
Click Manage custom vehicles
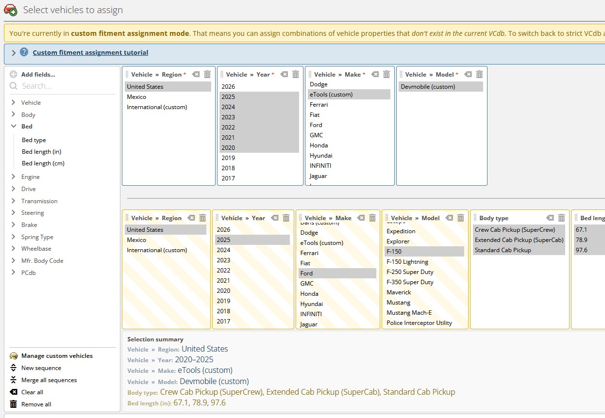(57, 356)
